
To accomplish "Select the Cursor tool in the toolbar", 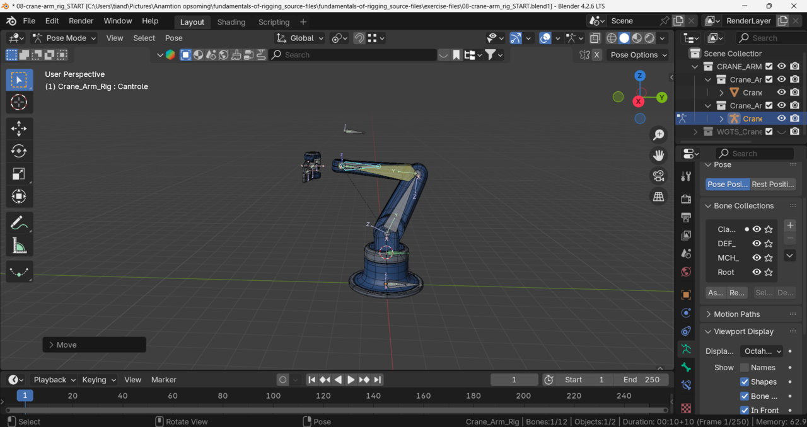I will pos(19,102).
